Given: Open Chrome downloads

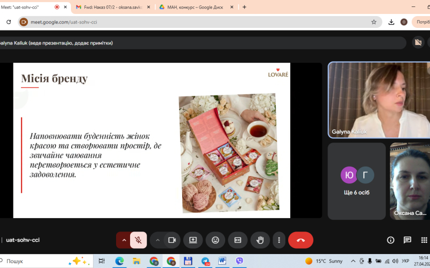Looking at the screenshot, I should 391,22.
